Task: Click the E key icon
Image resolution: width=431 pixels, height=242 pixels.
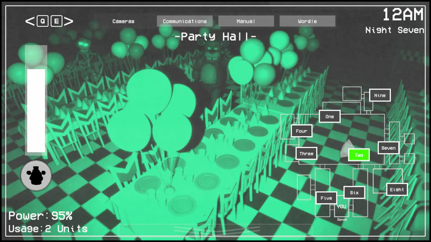Action: click(57, 21)
